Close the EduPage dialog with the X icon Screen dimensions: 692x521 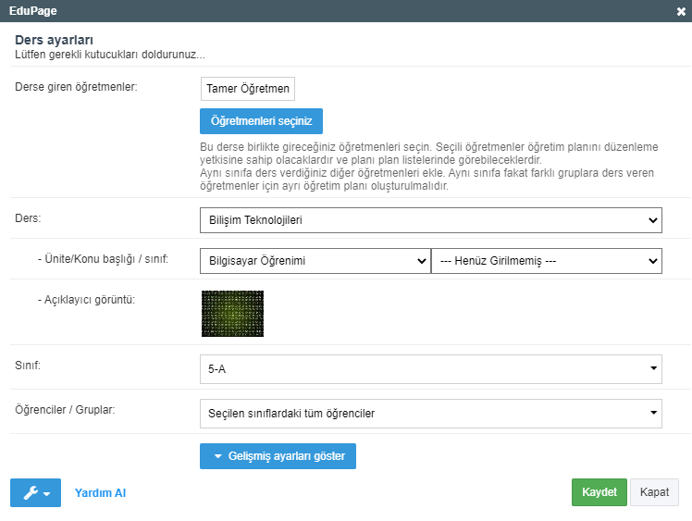[x=681, y=11]
